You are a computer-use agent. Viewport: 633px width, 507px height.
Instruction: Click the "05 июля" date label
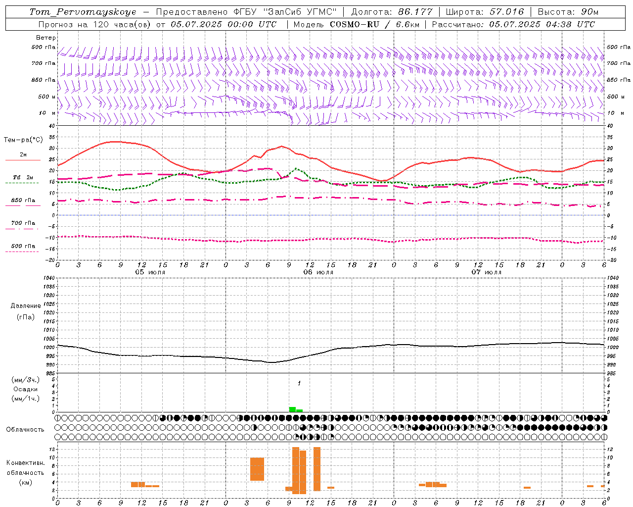click(x=150, y=272)
